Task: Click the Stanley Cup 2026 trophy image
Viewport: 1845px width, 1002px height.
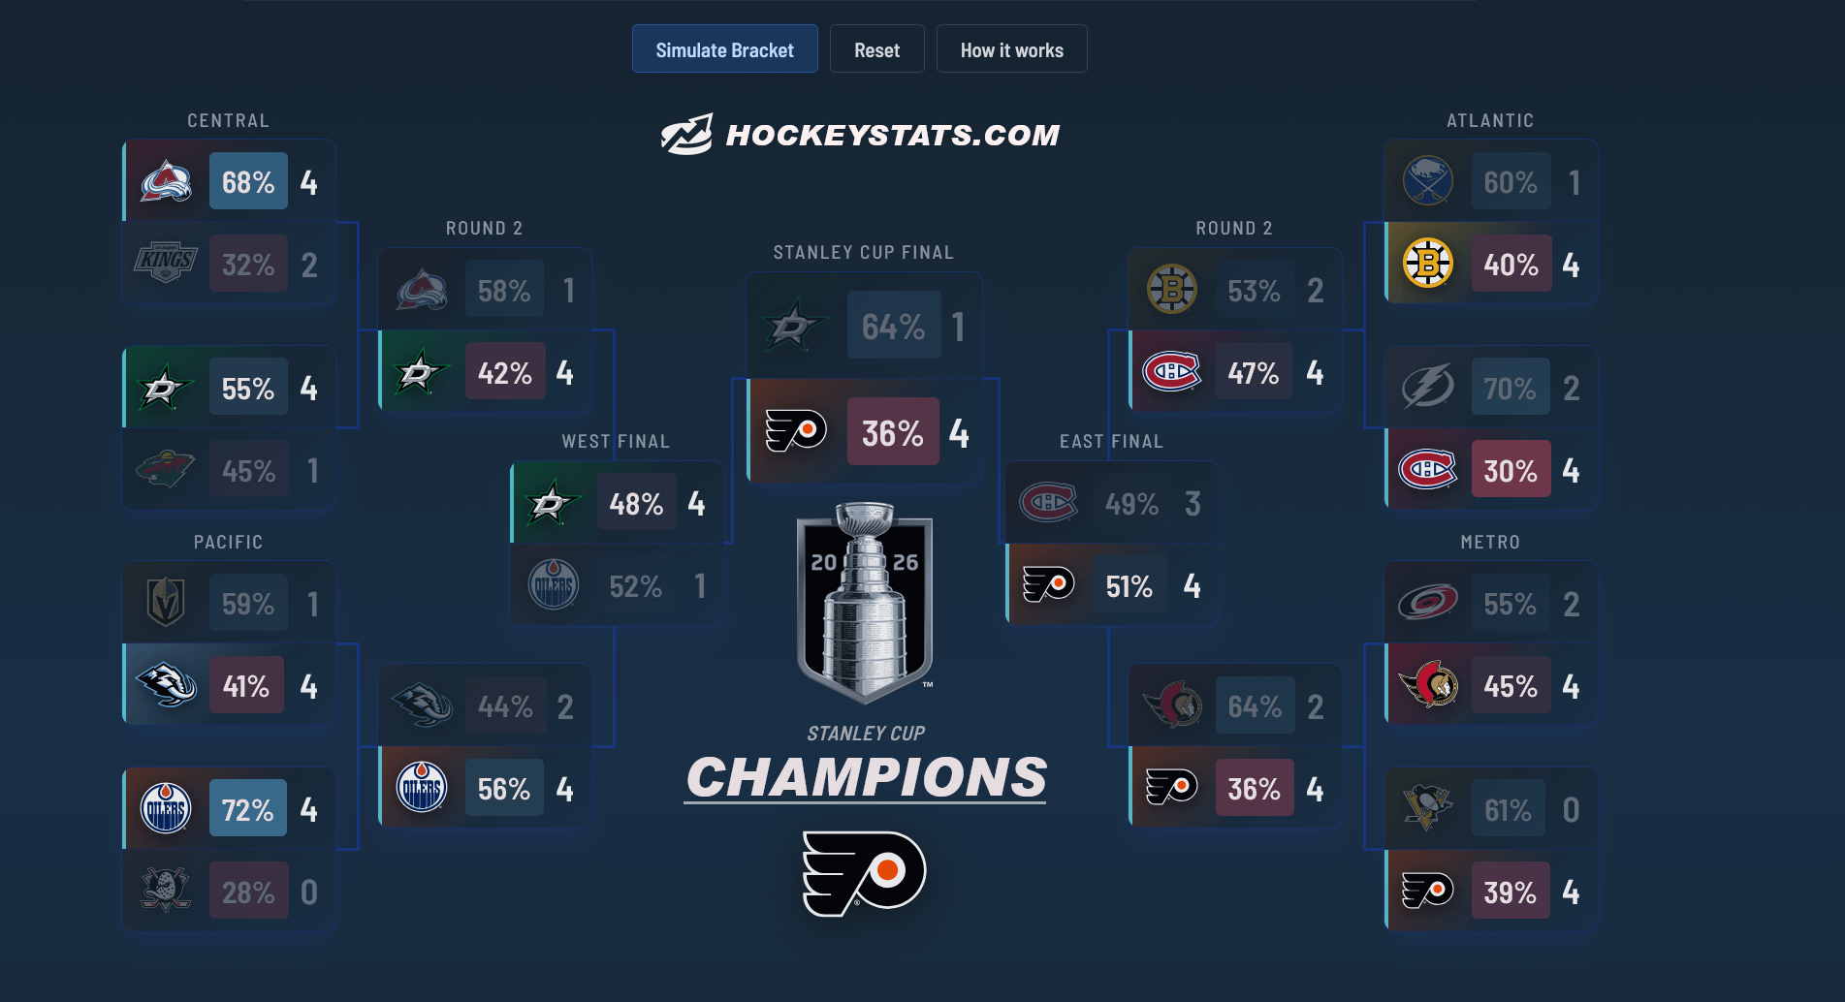Action: point(864,601)
